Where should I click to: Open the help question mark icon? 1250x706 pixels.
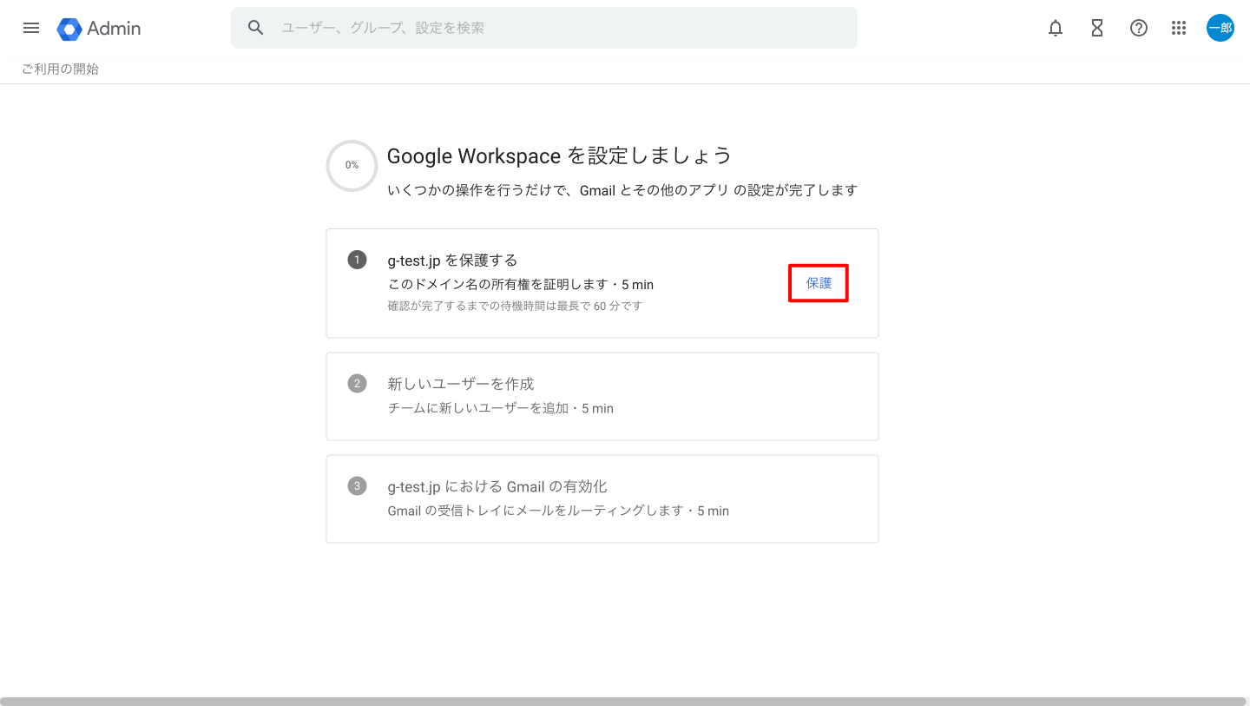tap(1139, 28)
